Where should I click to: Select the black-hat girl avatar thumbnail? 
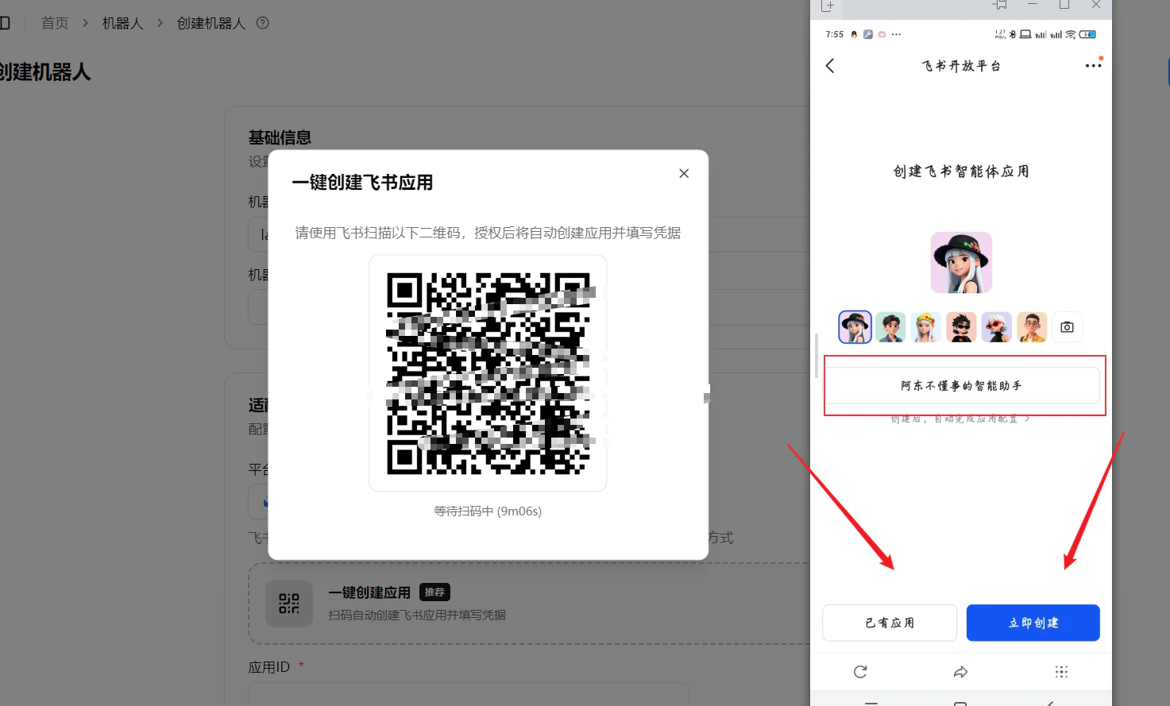click(x=855, y=327)
